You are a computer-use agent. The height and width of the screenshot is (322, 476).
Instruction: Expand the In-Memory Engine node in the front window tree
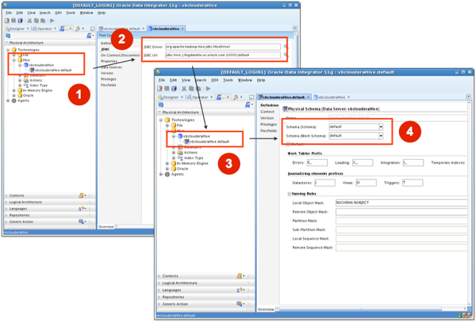click(x=167, y=164)
